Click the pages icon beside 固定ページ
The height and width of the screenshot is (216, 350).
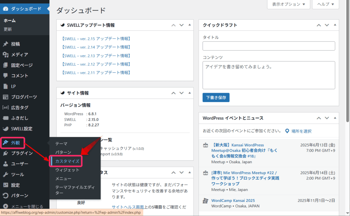pos(5,65)
